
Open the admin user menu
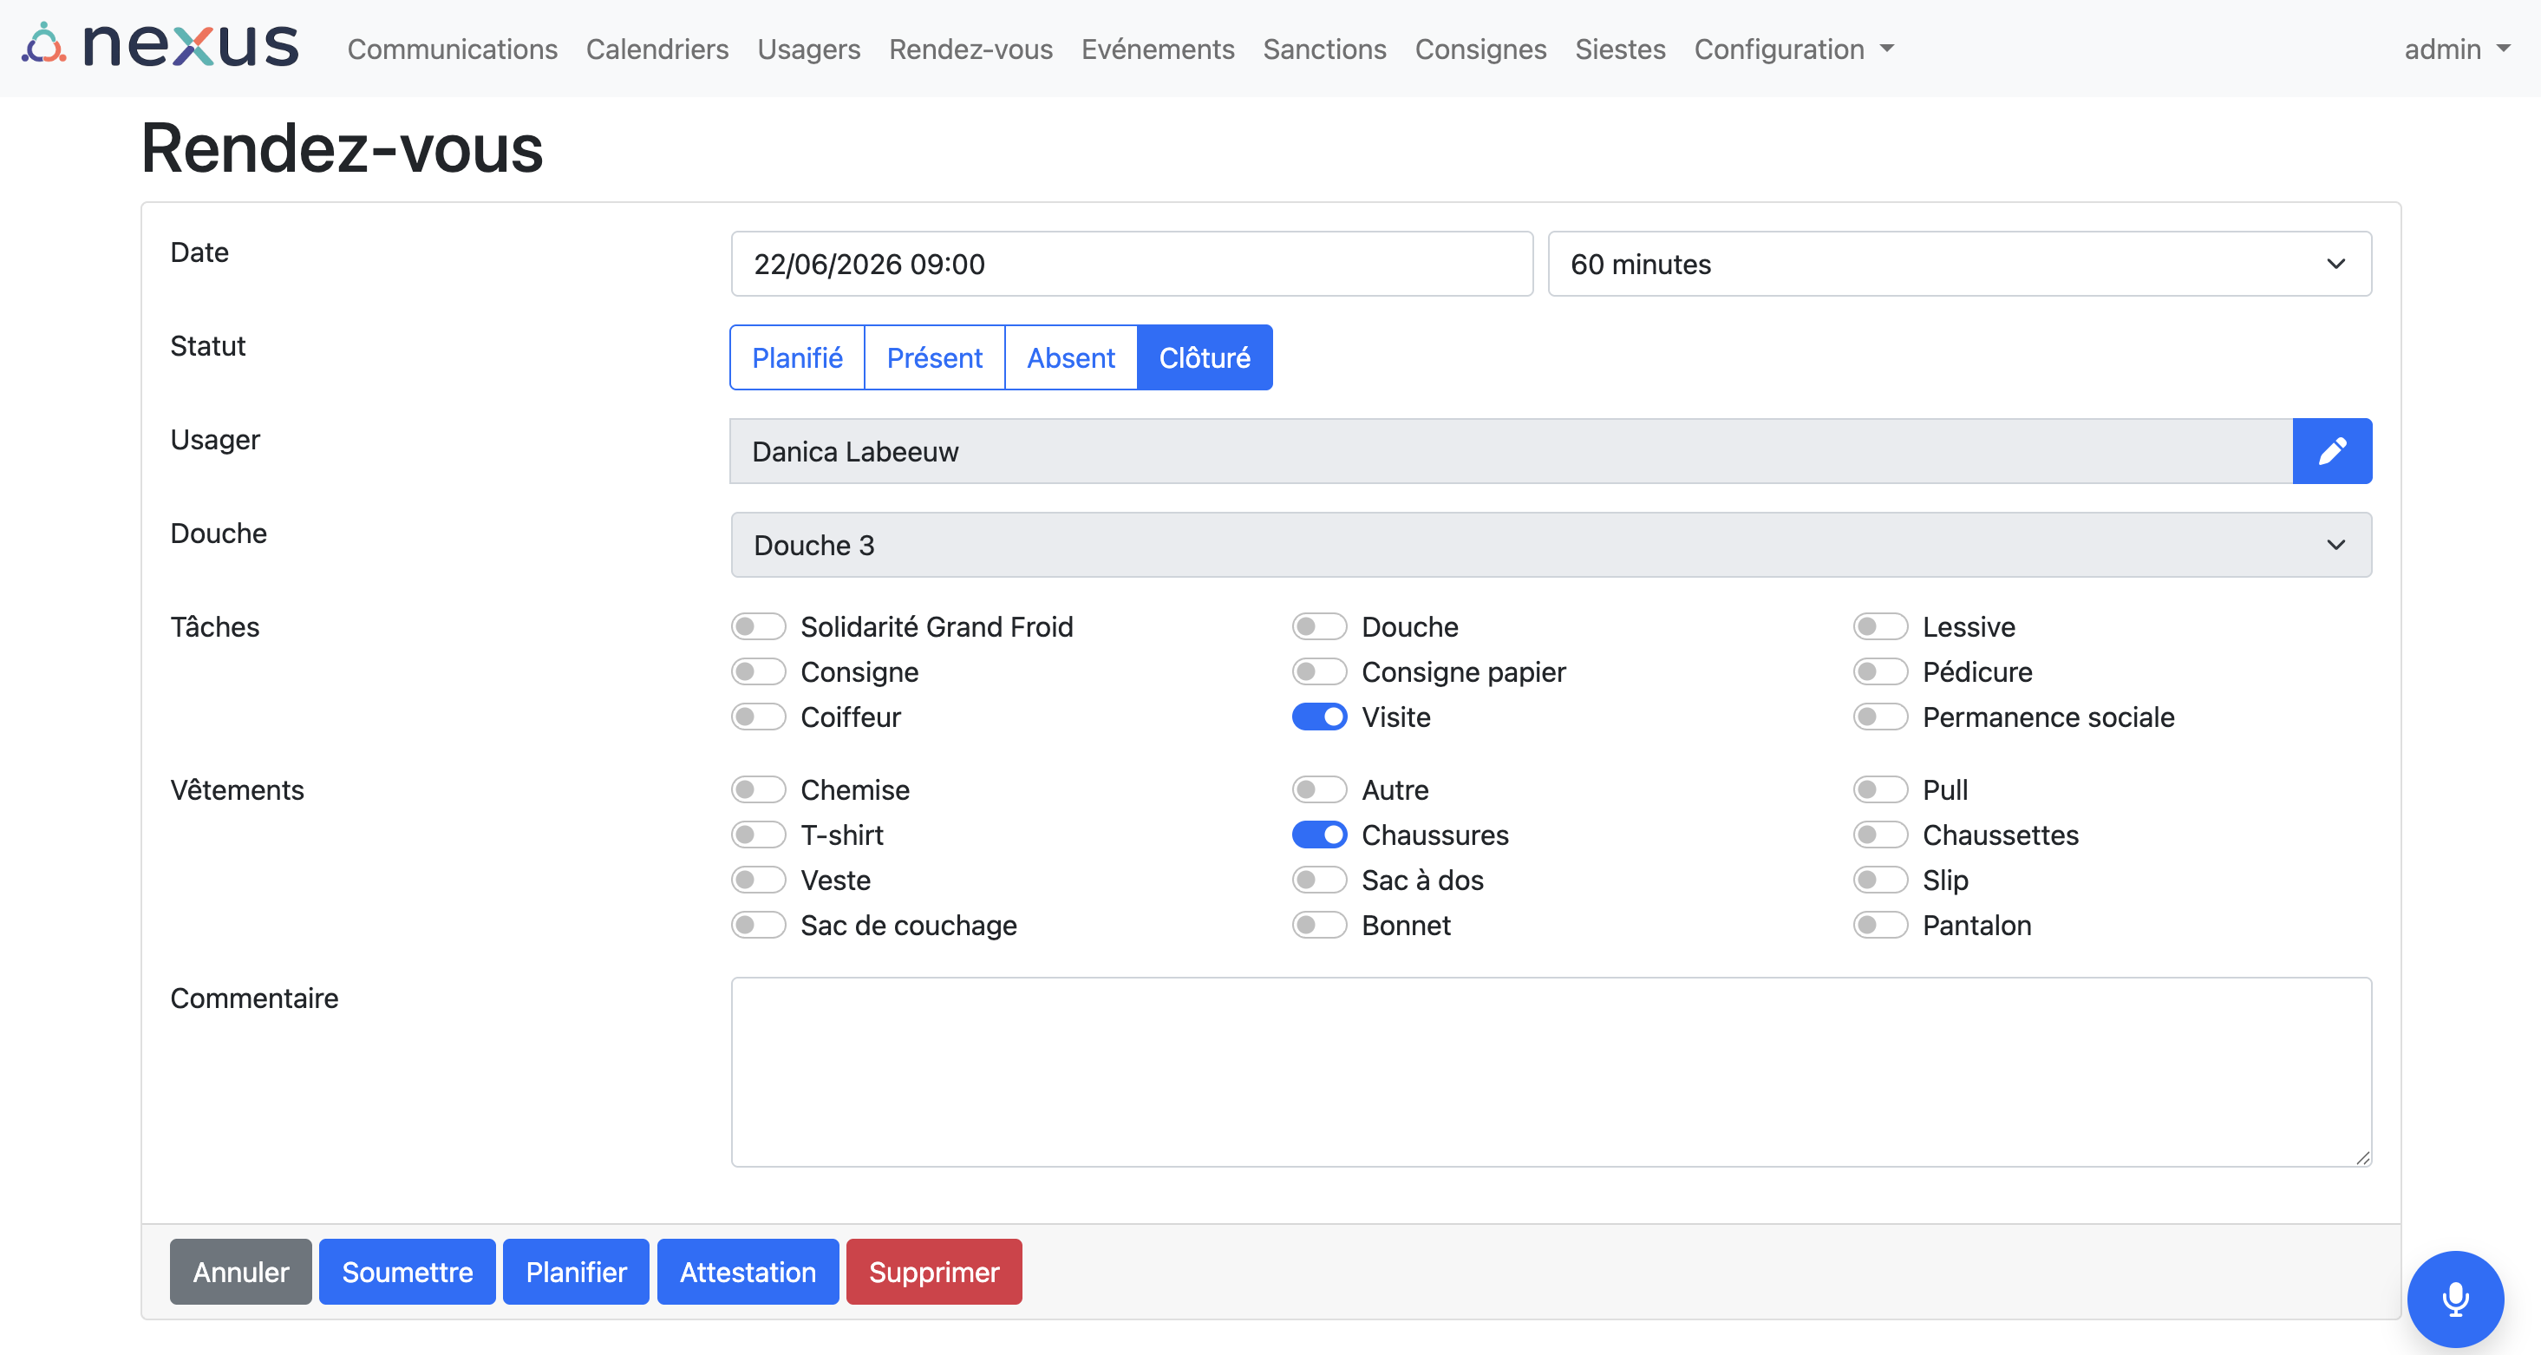click(x=2456, y=49)
